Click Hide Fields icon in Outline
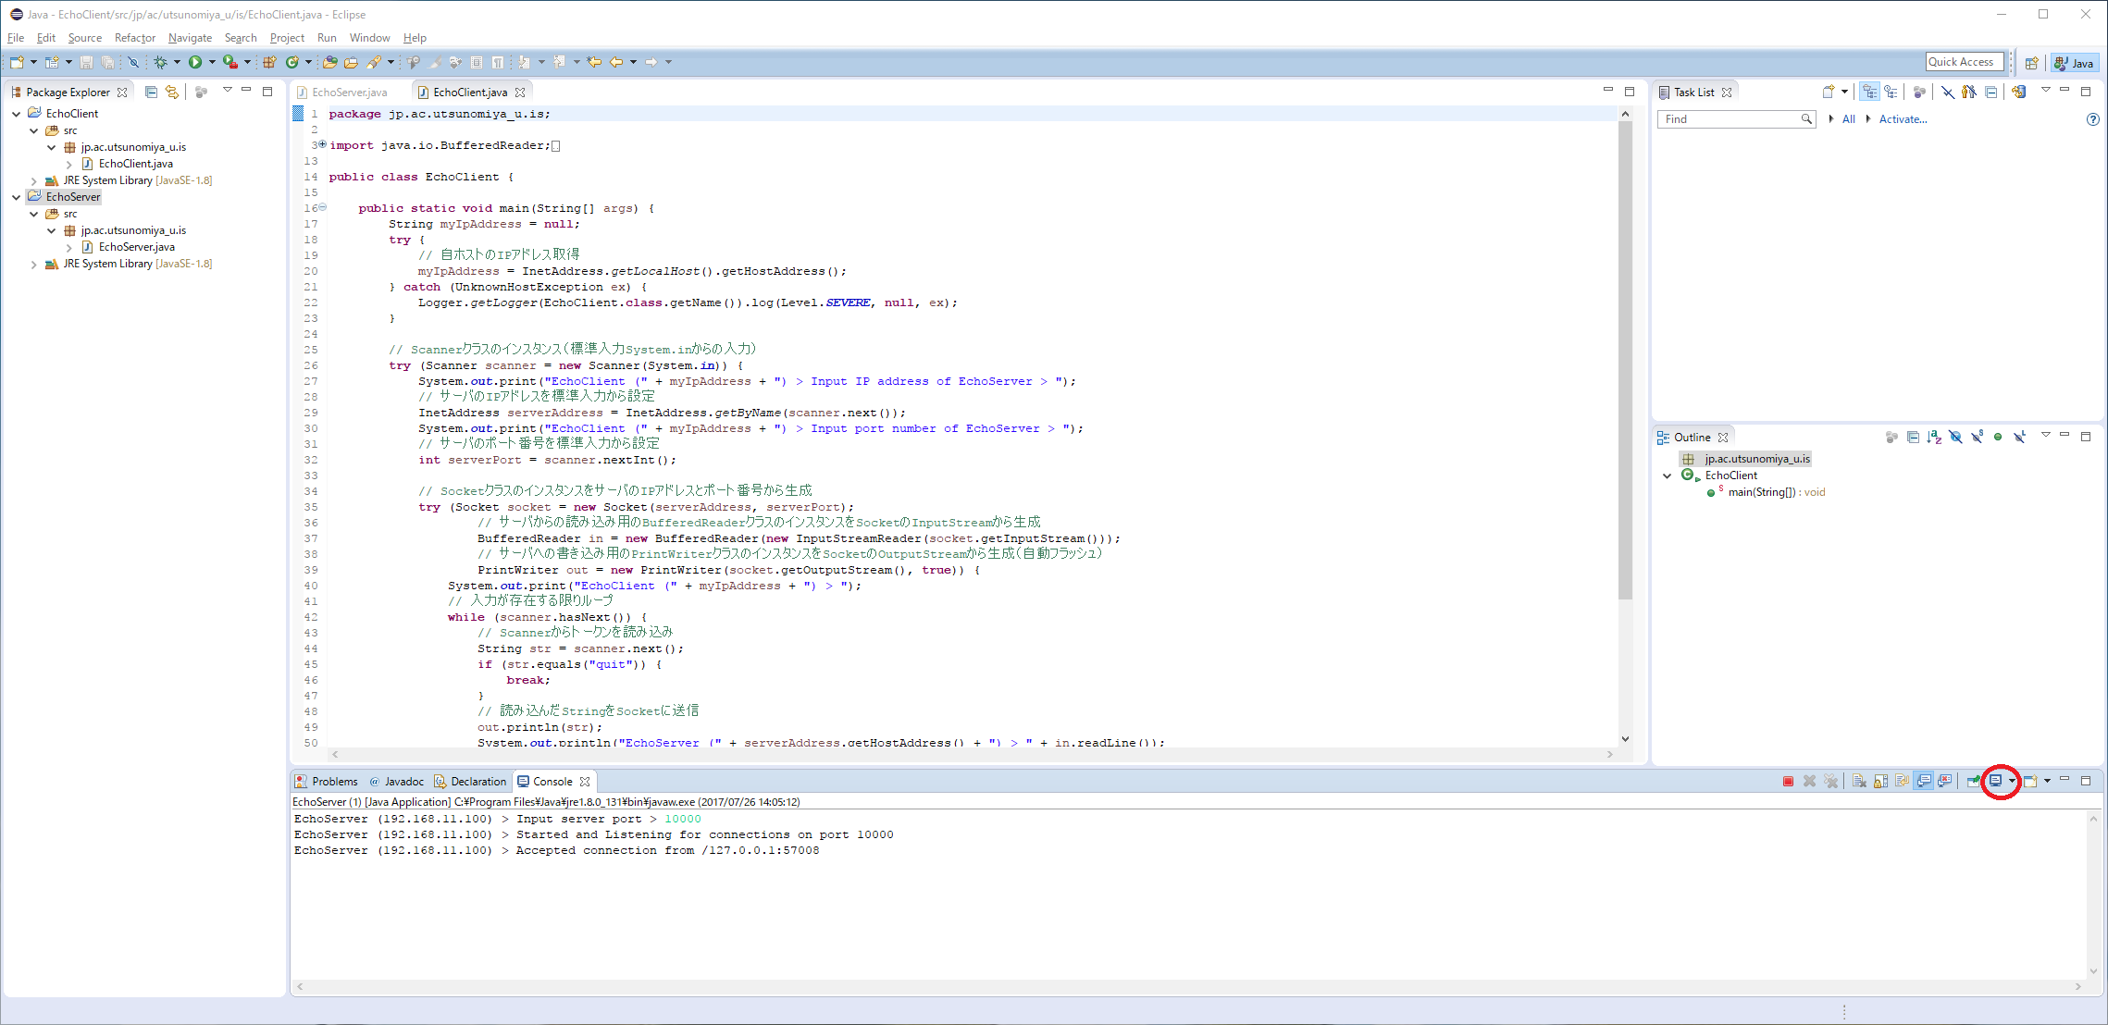The width and height of the screenshot is (2108, 1025). tap(1955, 437)
